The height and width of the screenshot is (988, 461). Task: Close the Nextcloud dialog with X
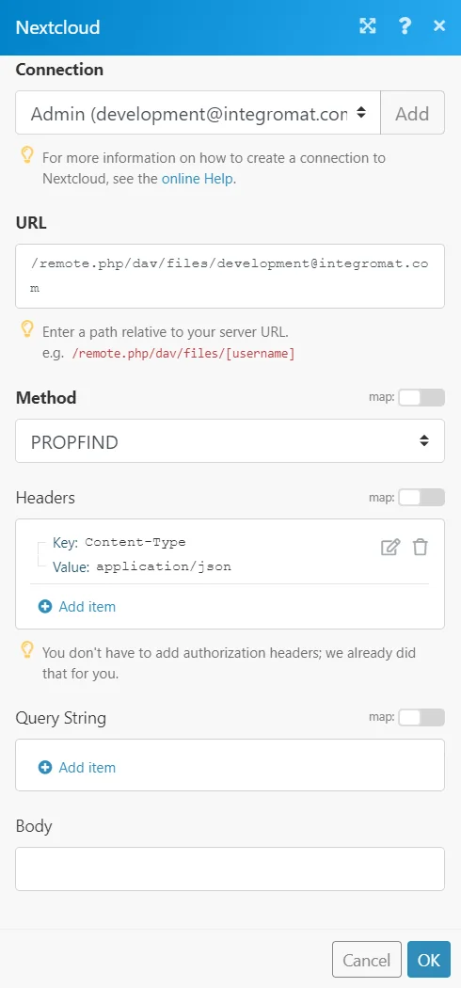[x=439, y=25]
